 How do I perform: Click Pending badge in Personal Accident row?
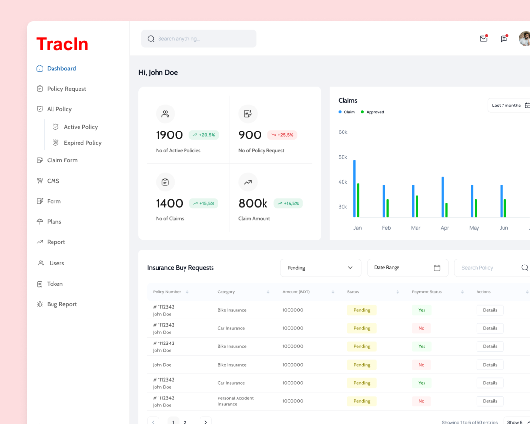(362, 401)
